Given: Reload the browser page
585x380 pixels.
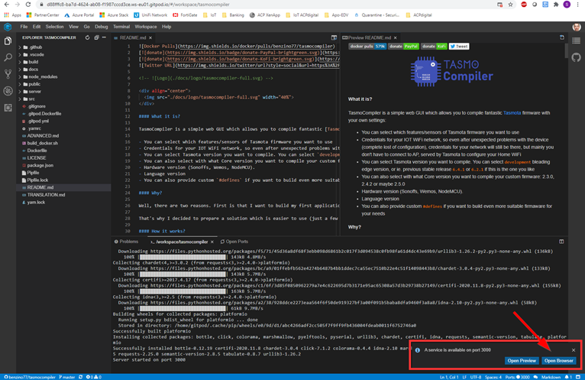Looking at the screenshot, I should [x=28, y=5].
